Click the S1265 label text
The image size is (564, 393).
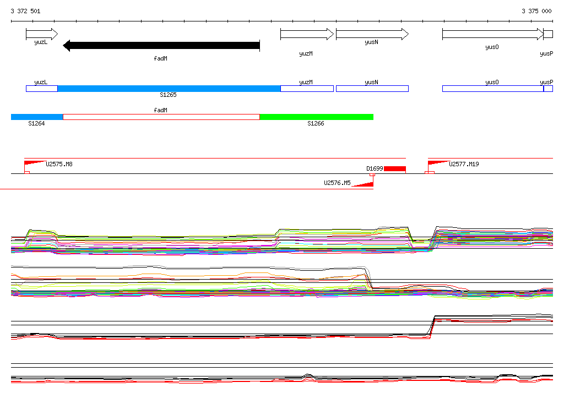[168, 95]
